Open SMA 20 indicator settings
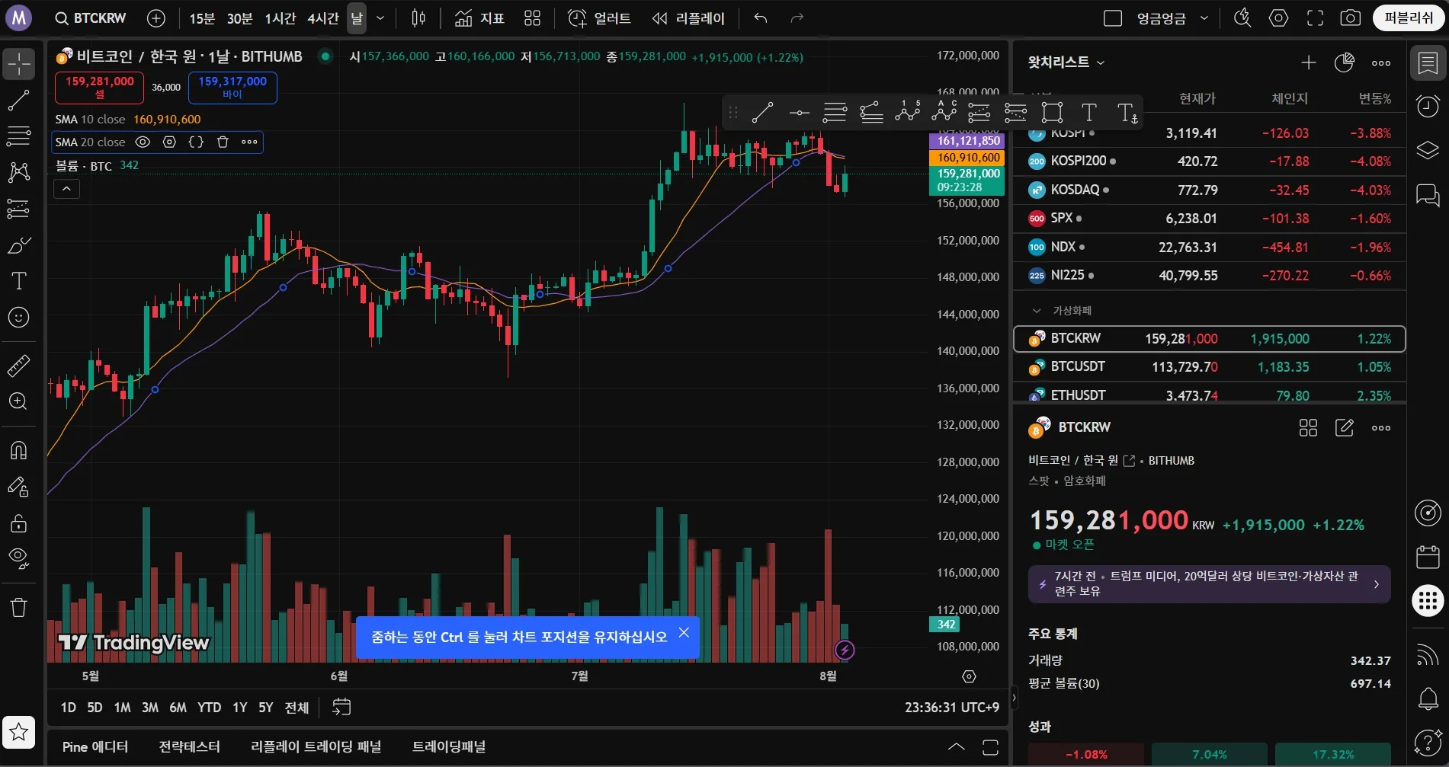The height and width of the screenshot is (767, 1449). [169, 142]
